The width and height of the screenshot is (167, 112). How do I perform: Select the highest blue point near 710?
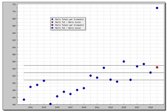coord(157,8)
